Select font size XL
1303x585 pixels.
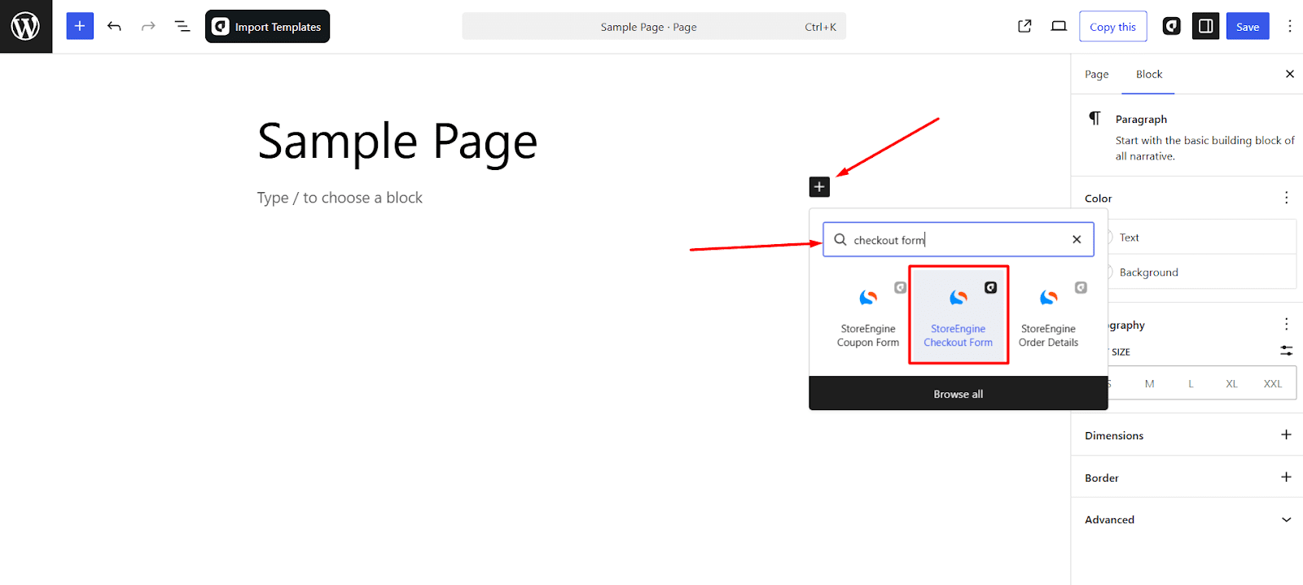coord(1231,383)
